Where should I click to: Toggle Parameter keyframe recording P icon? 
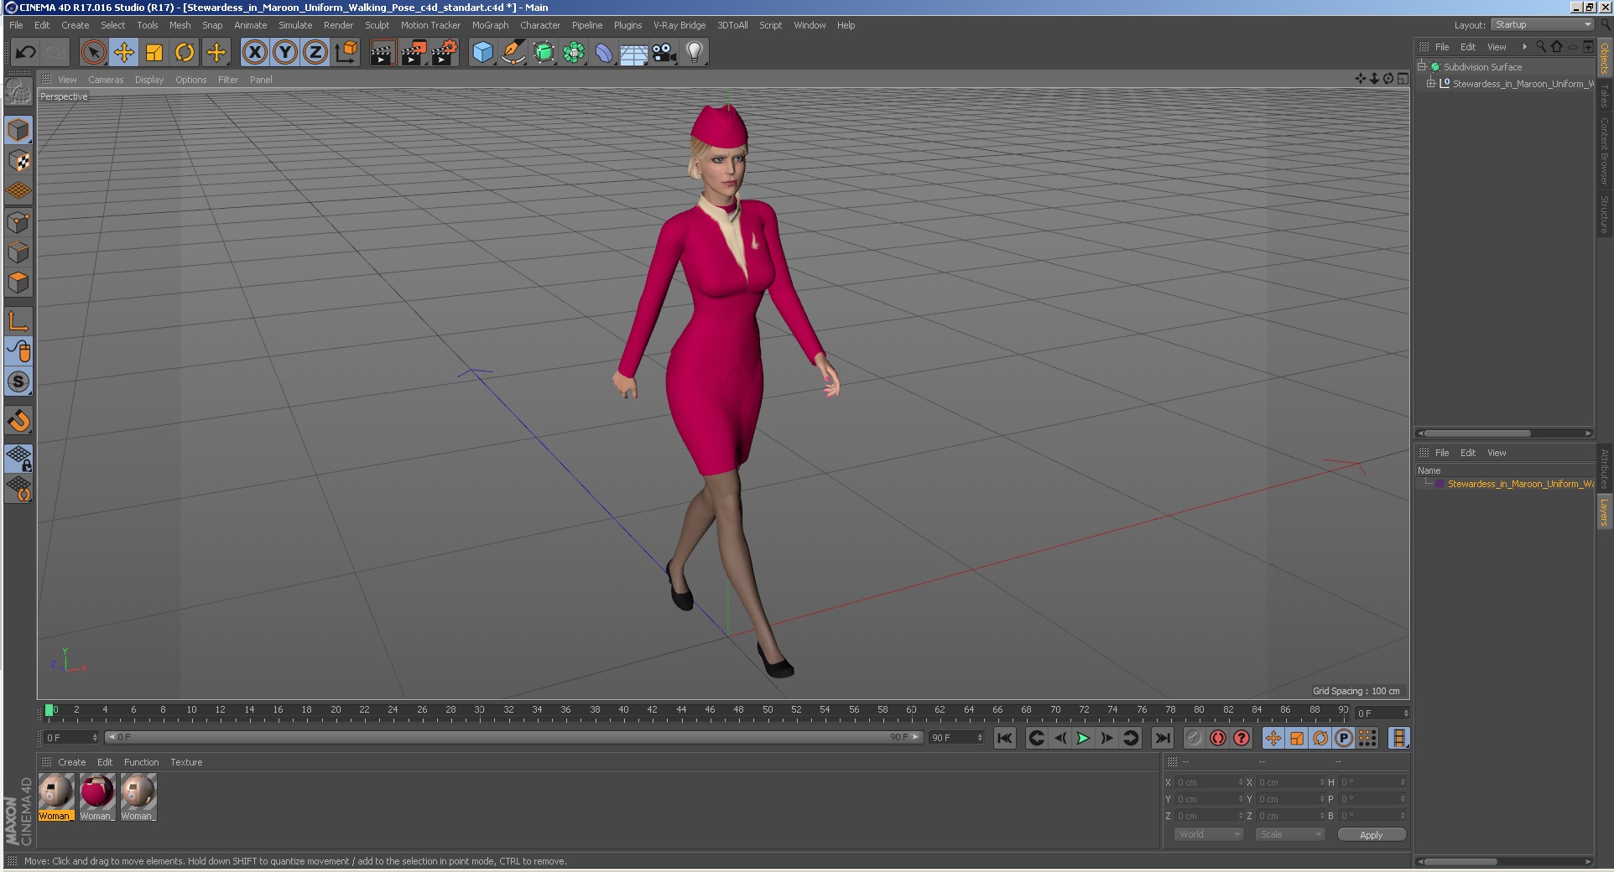tap(1343, 738)
